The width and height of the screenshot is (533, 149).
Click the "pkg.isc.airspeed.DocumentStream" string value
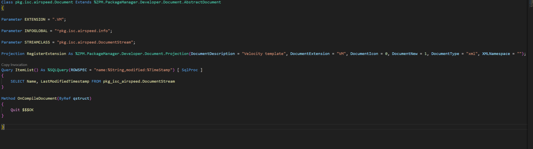tap(95, 42)
